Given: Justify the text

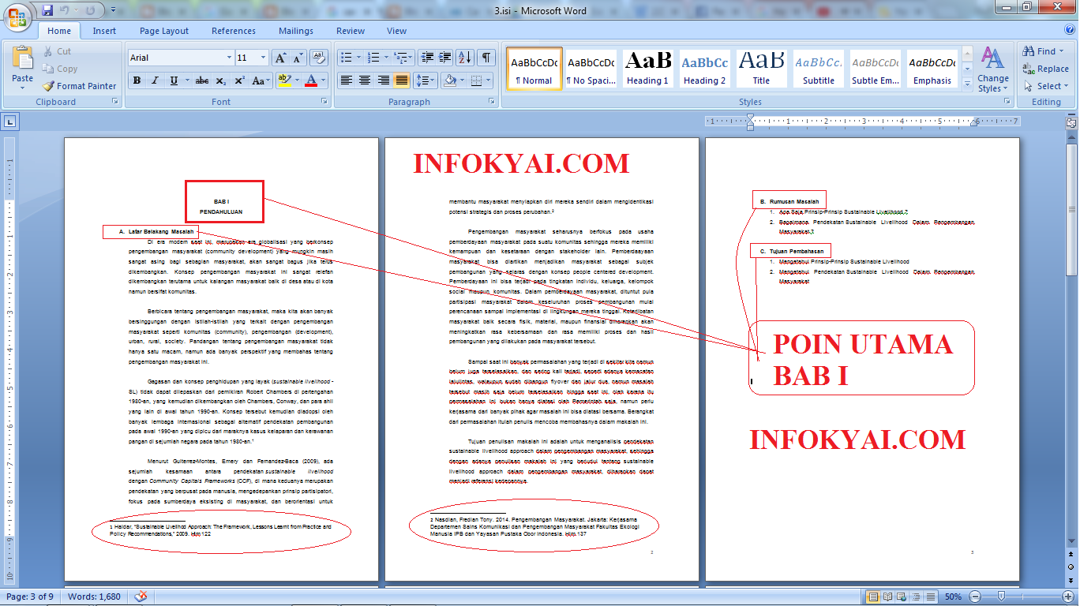Looking at the screenshot, I should [402, 80].
